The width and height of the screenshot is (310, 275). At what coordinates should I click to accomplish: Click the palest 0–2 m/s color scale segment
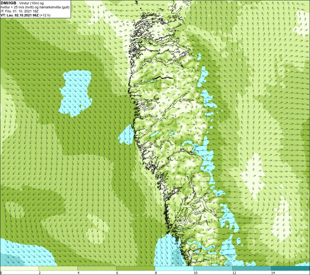(19, 268)
